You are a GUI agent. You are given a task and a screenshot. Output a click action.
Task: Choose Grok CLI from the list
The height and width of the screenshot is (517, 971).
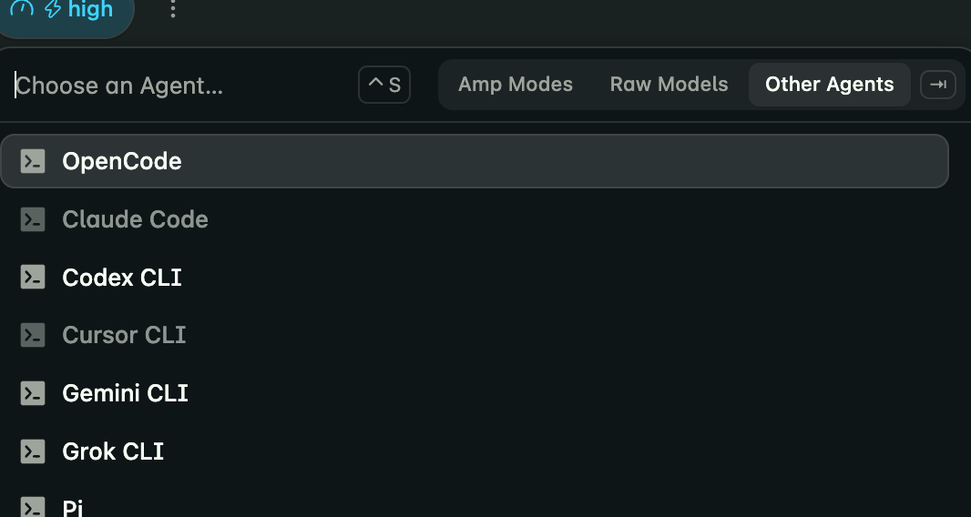(x=475, y=451)
